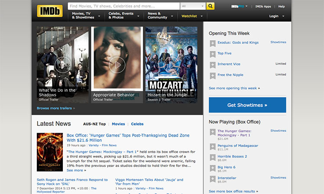Open Hunger Games box office headline

point(128,138)
